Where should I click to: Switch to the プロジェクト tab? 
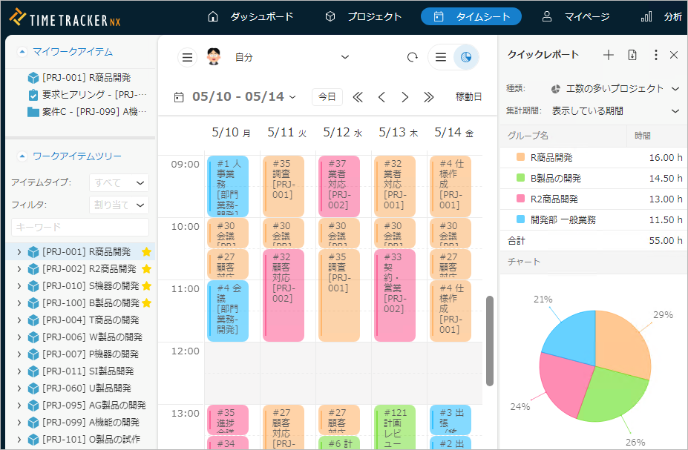point(364,16)
